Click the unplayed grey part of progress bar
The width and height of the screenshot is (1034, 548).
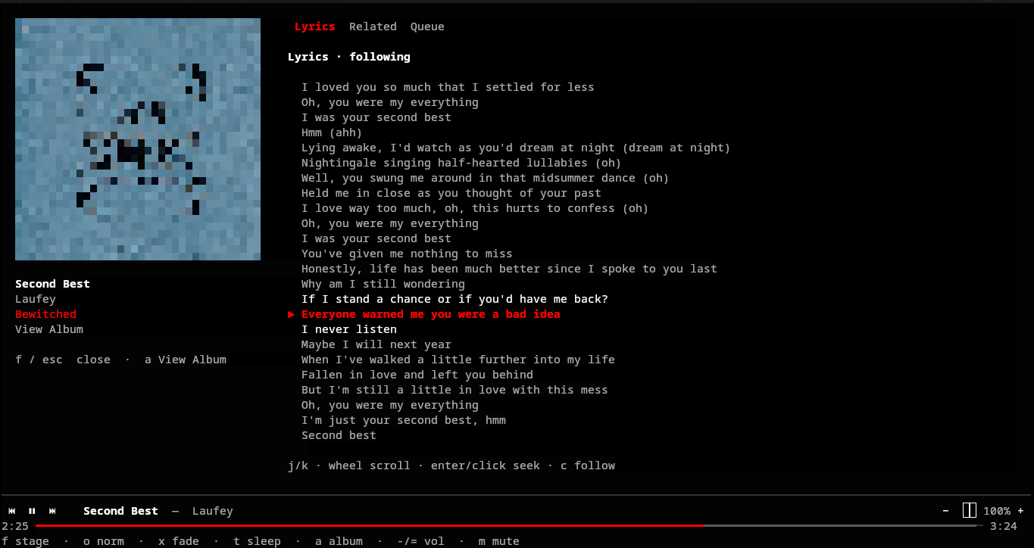[841, 525]
